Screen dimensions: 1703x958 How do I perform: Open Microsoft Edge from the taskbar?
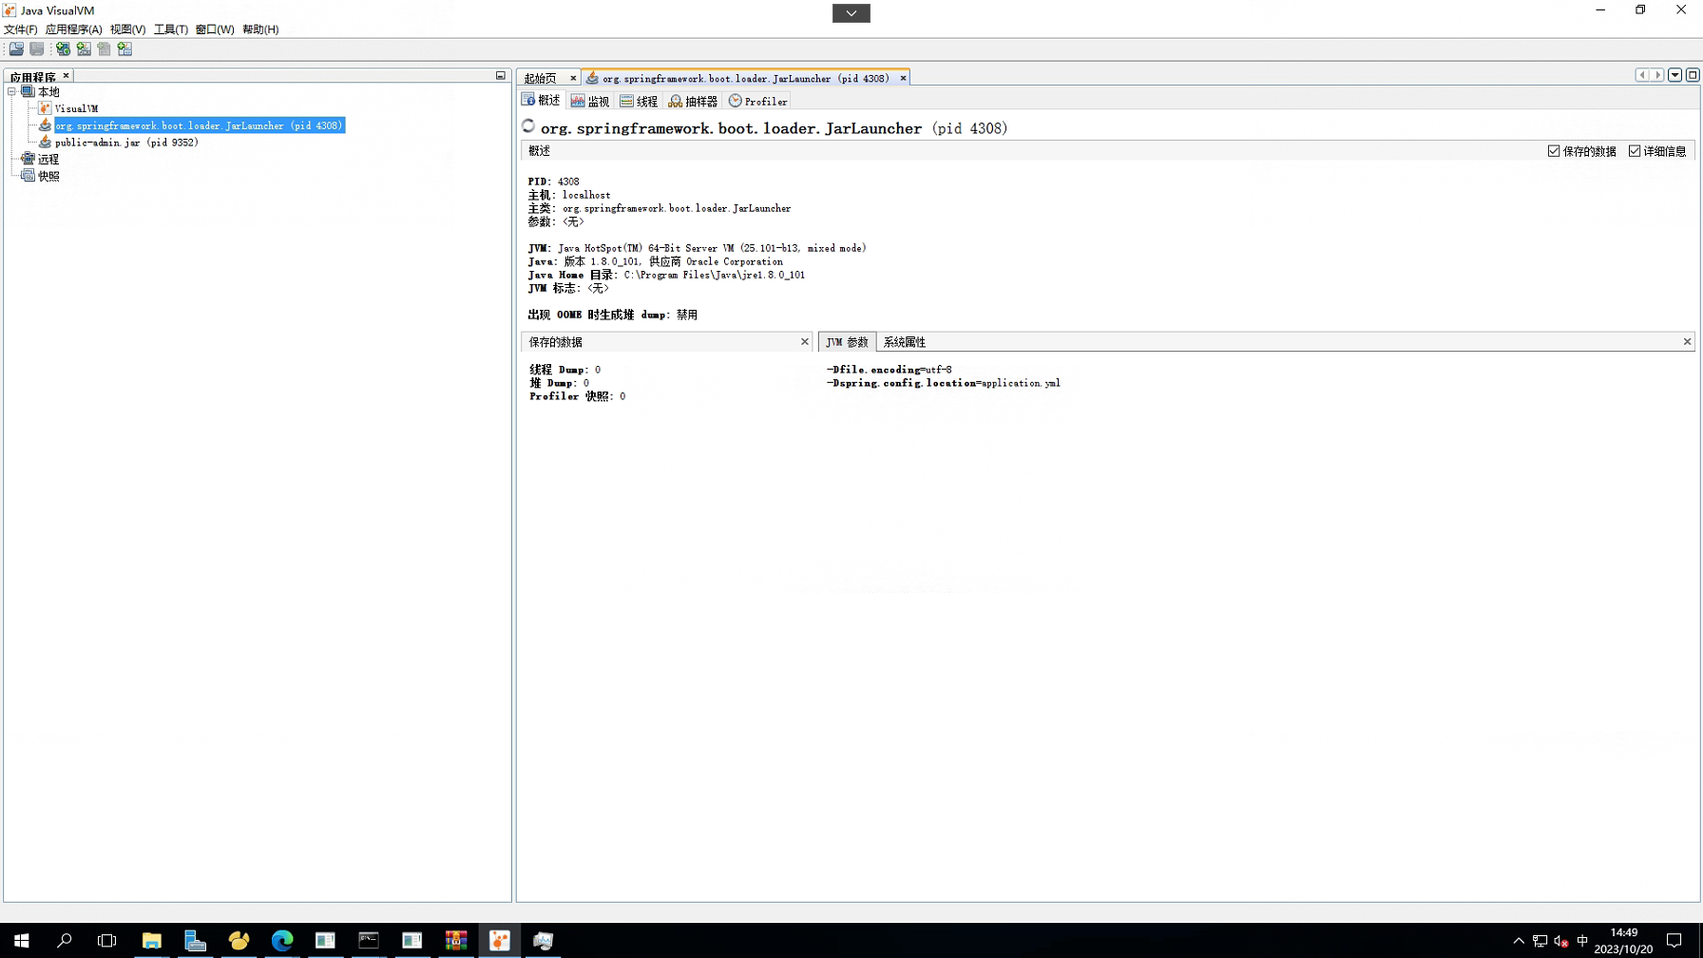tap(282, 940)
